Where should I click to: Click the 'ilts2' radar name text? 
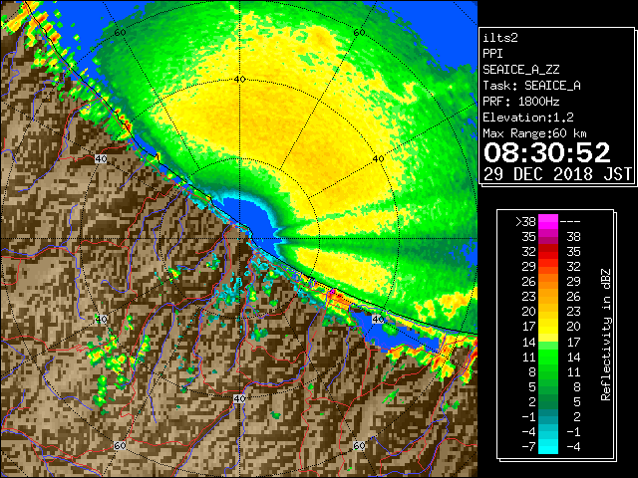pyautogui.click(x=500, y=38)
